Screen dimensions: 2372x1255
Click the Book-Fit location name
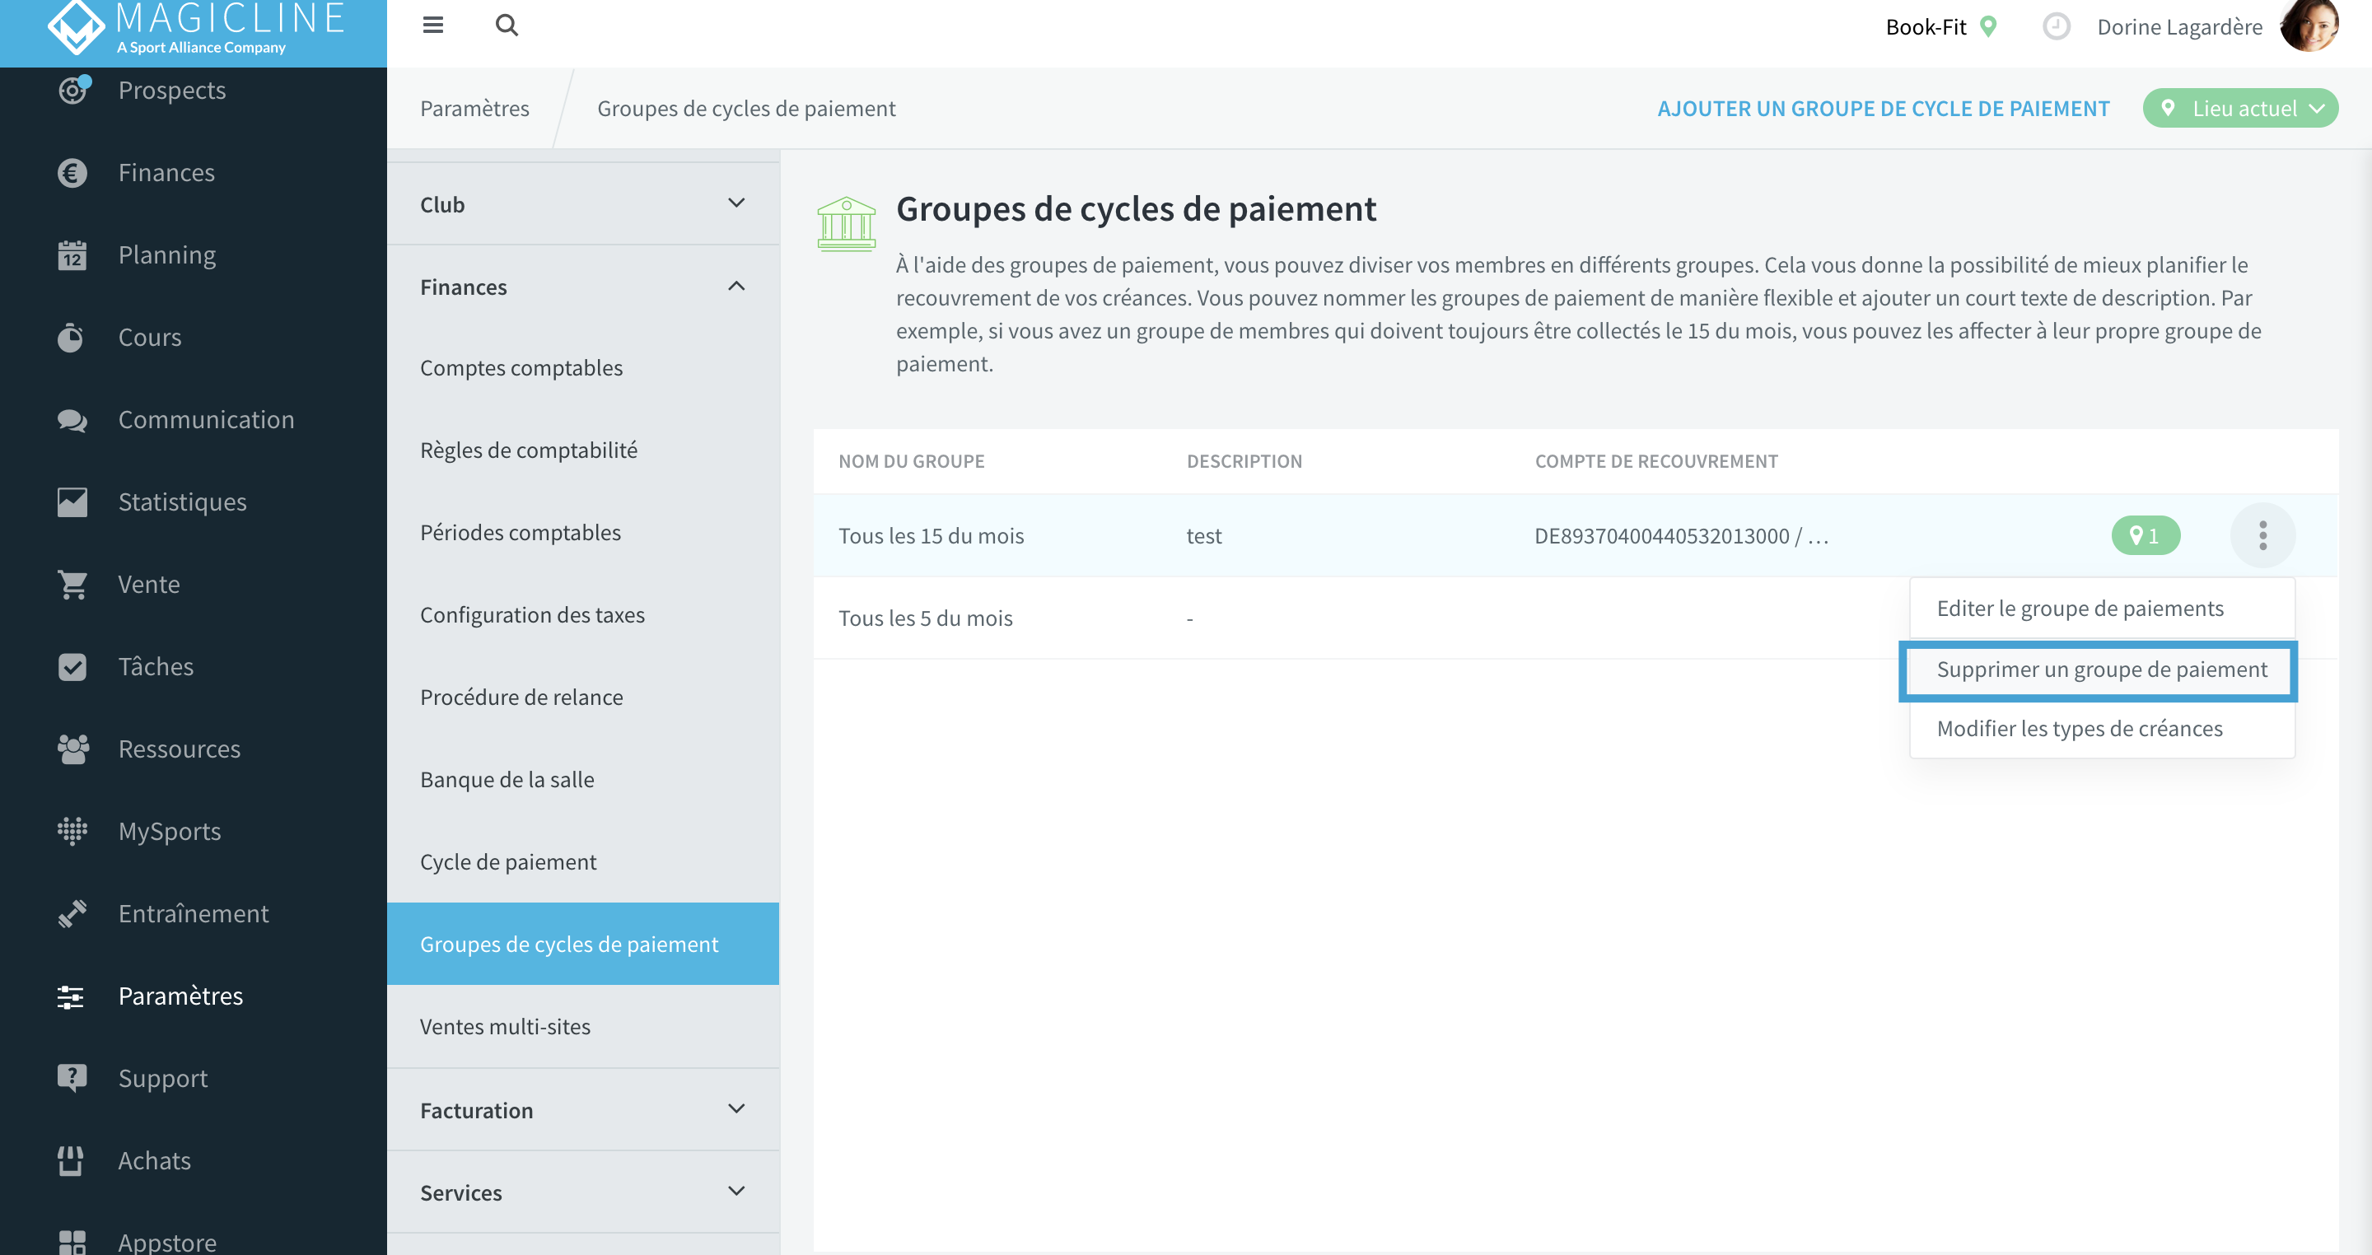pyautogui.click(x=1926, y=26)
